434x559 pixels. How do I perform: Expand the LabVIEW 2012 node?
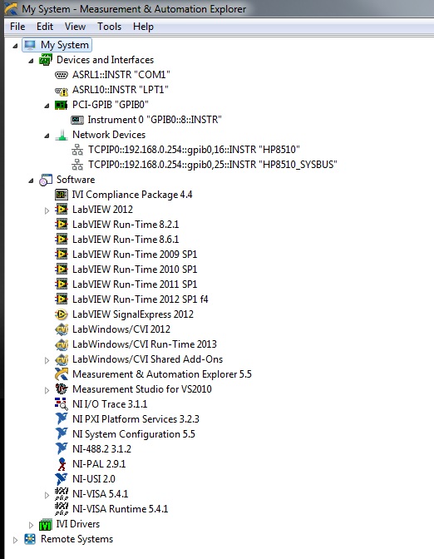(x=47, y=210)
